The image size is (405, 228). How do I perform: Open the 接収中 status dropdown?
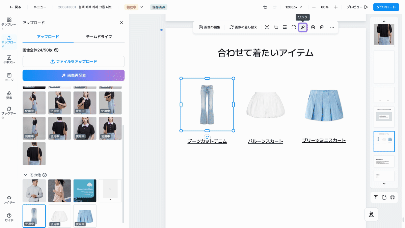point(134,7)
